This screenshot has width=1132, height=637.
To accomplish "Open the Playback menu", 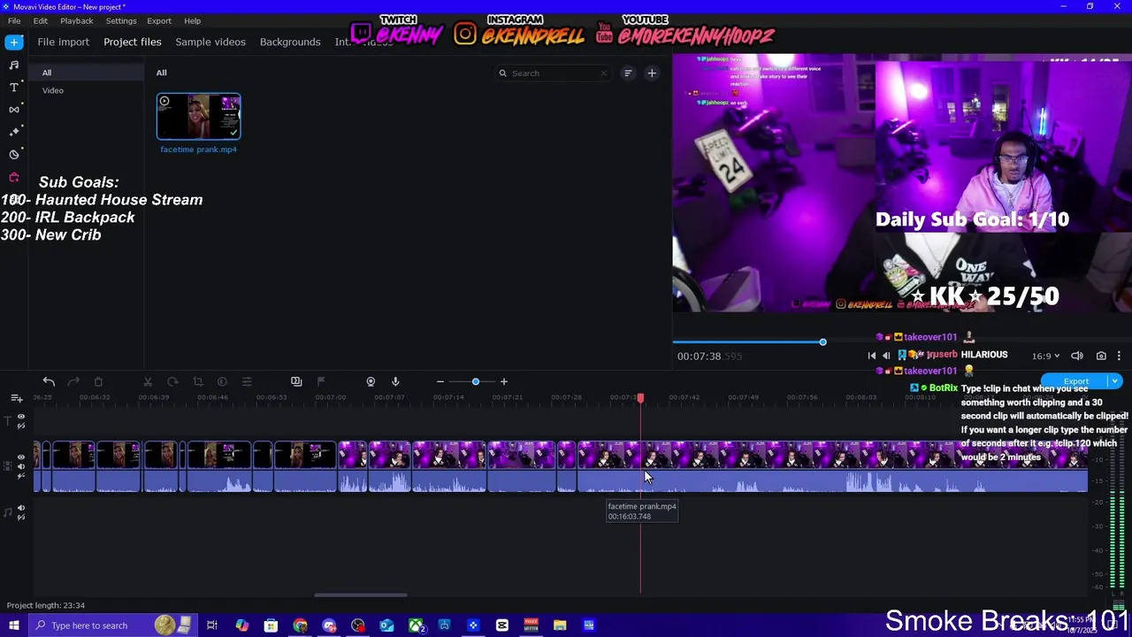I will click(x=77, y=20).
